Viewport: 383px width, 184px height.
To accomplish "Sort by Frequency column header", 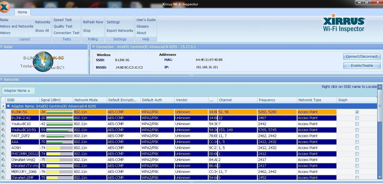I will (x=277, y=100).
